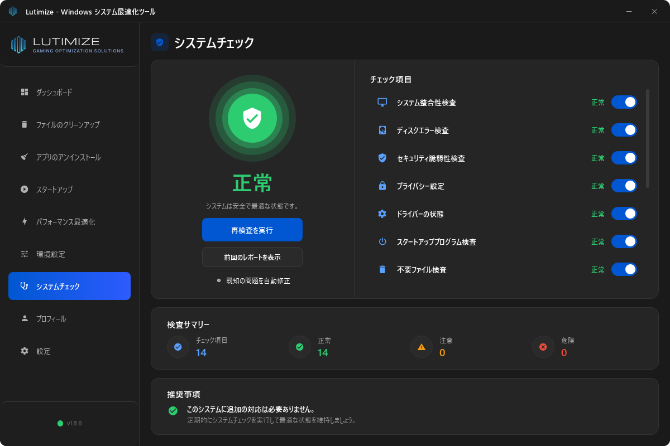The height and width of the screenshot is (446, 670).
Task: Click the パフォーマンス最適化 lightning icon
Action: coord(25,221)
